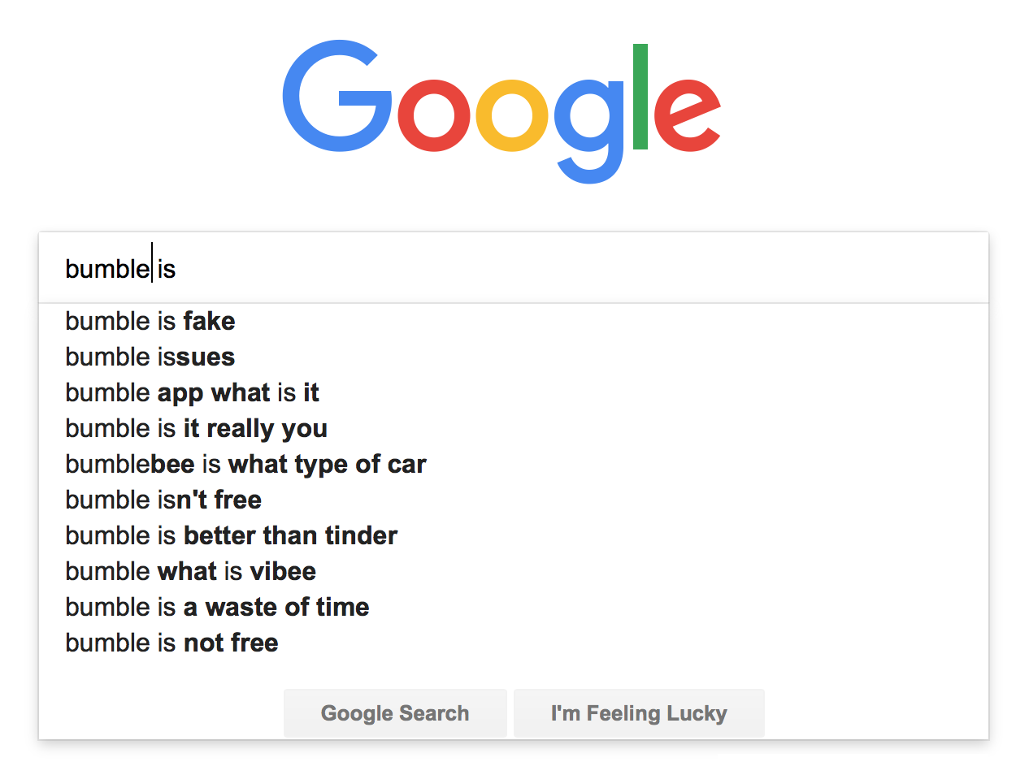
Task: Select 'bumble is a waste of time'
Action: coord(217,608)
